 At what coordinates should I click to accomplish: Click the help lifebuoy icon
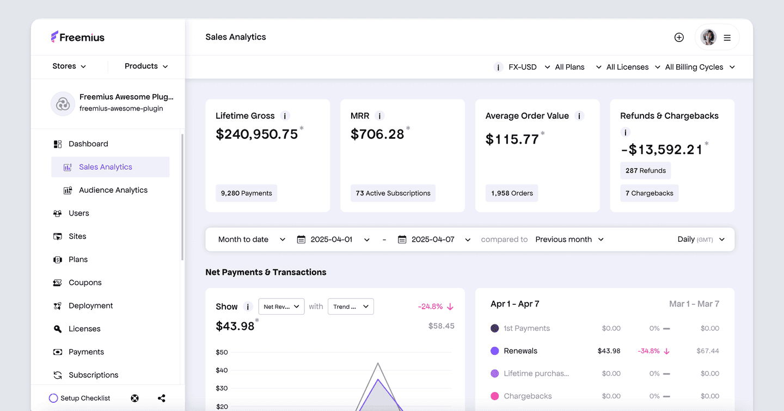tap(135, 398)
